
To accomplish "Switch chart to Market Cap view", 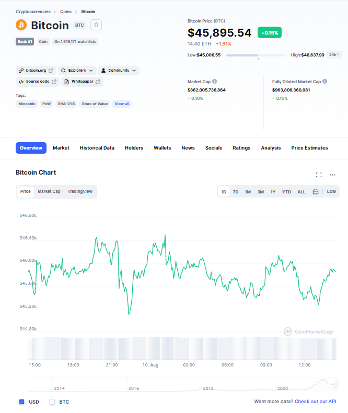I will pos(49,191).
